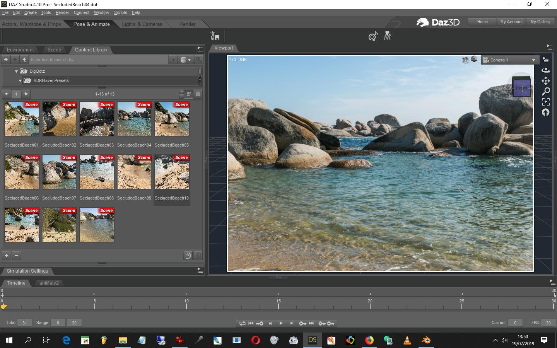Select the SecludedBeach07 scene thumbnail
The width and height of the screenshot is (557, 348).
point(59,172)
